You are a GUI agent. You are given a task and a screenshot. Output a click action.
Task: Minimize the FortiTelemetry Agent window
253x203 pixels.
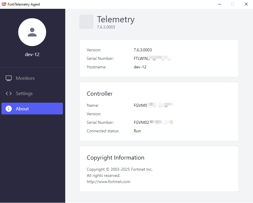click(219, 4)
